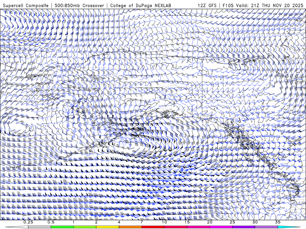Click the cyan arrow end of the color bar
The height and width of the screenshot is (229, 306).
[289, 227]
